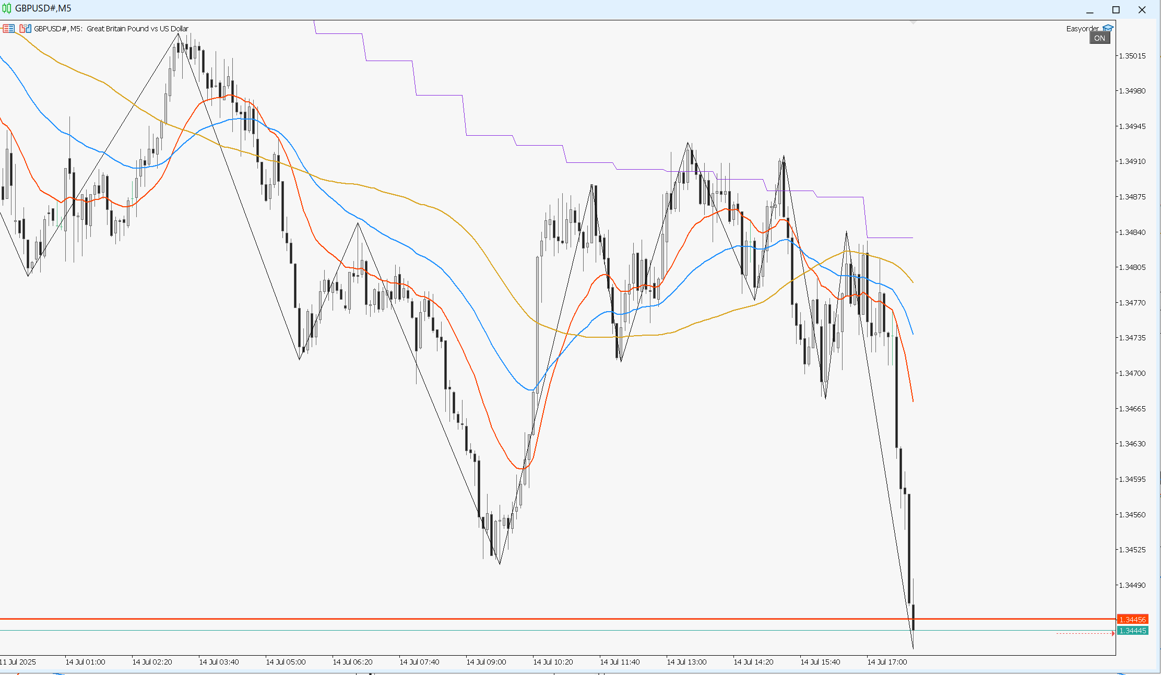1161x675 pixels.
Task: Click the Easyorder graduation cap icon
Action: 1108,28
